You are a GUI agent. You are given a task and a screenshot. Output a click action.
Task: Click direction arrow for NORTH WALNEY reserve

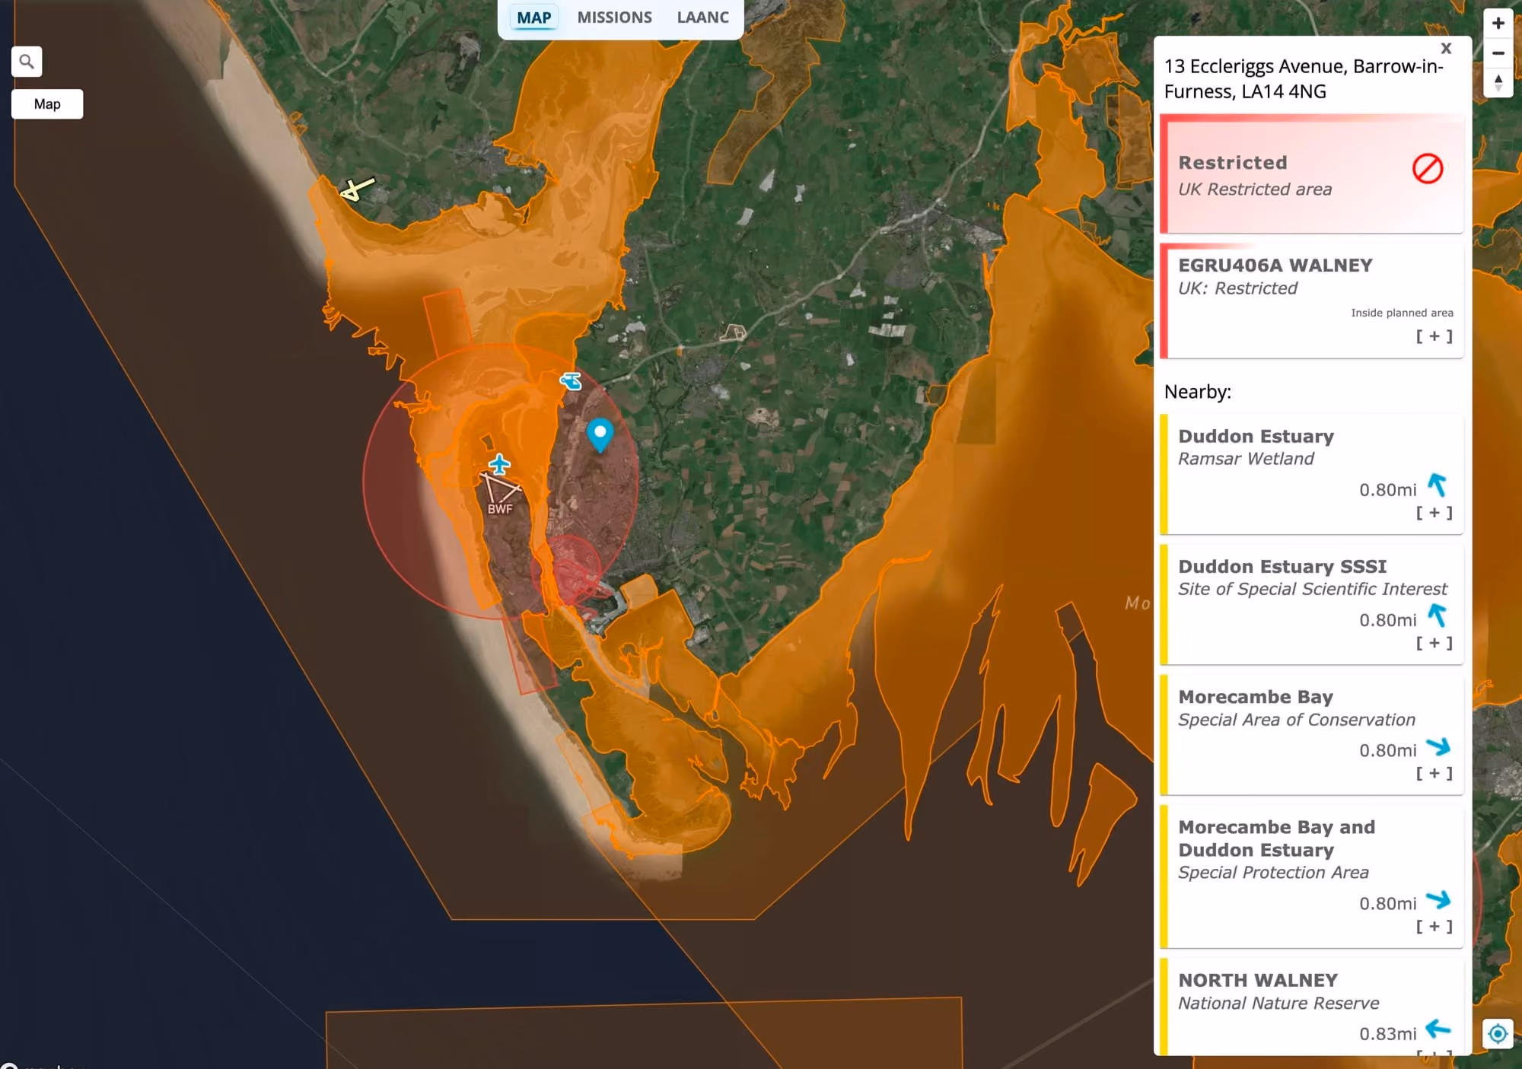1438,1029
